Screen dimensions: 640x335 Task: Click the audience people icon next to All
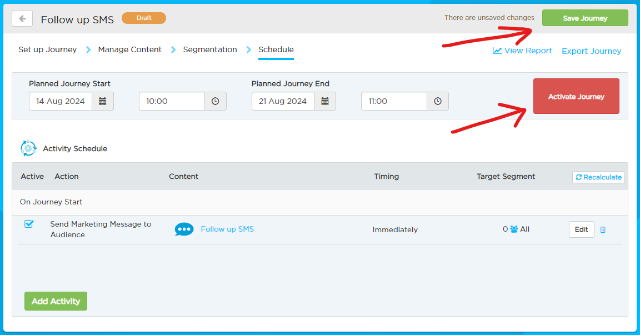[514, 229]
